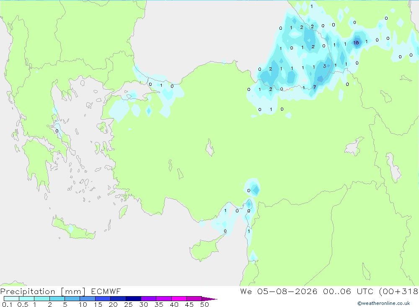This screenshot has width=419, height=307.
Task: Click the legend scale label '20'
Action: pyautogui.click(x=113, y=304)
